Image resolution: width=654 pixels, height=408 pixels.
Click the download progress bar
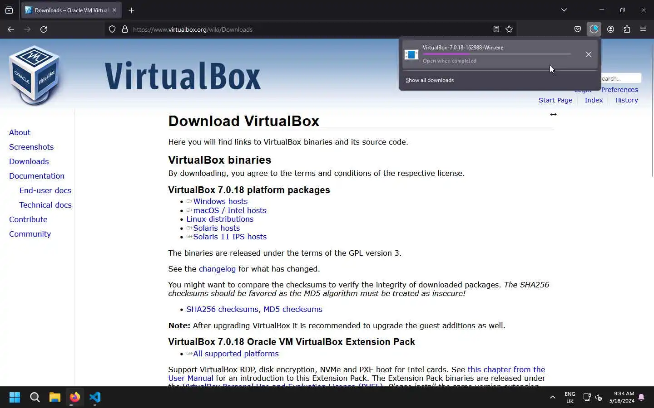click(x=497, y=54)
